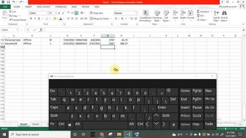Toggle the ScrLk key on the on-screen keyboard
The width and height of the screenshot is (246, 138).
pyautogui.click(x=197, y=117)
